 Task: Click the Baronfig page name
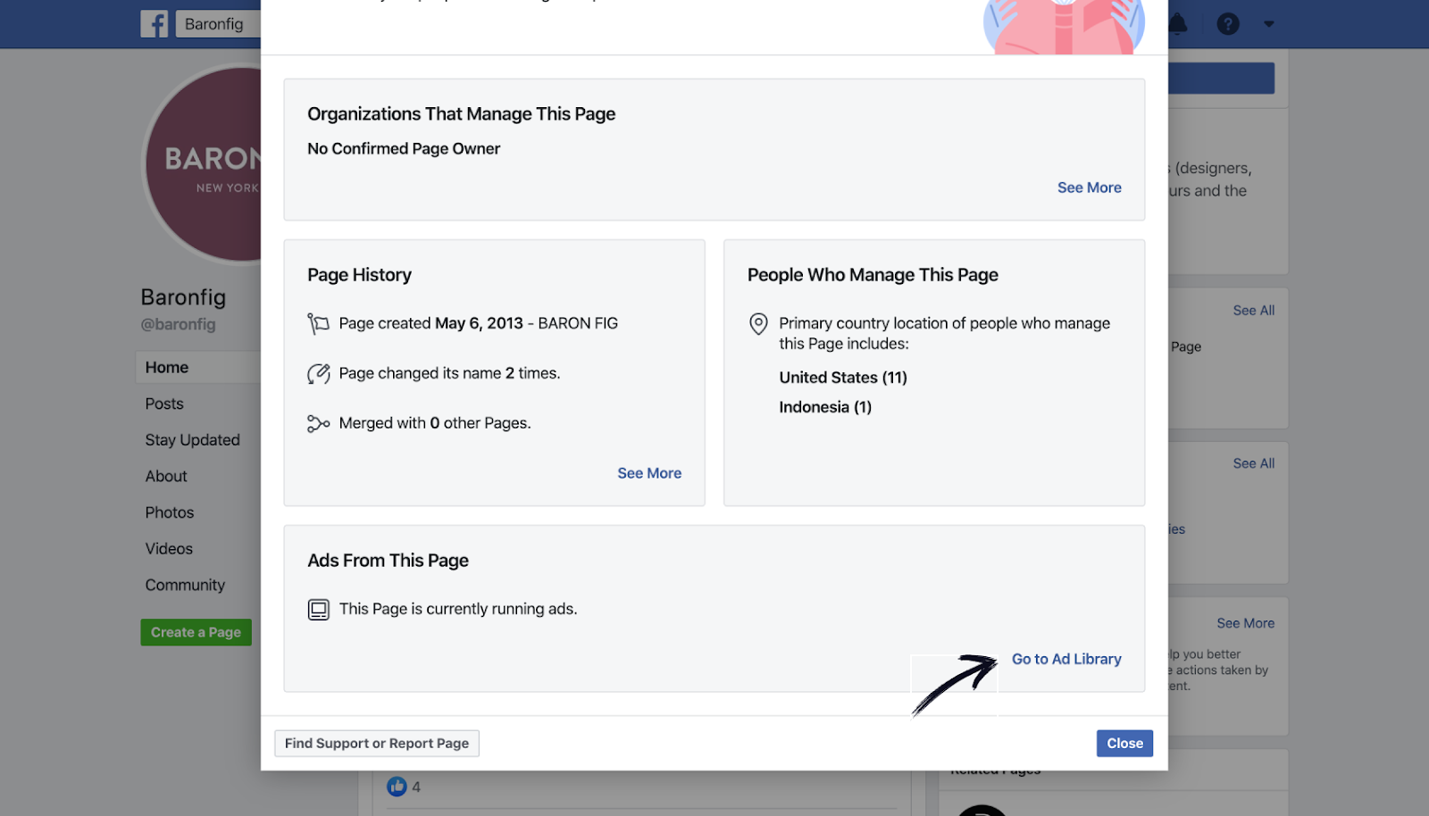183,297
